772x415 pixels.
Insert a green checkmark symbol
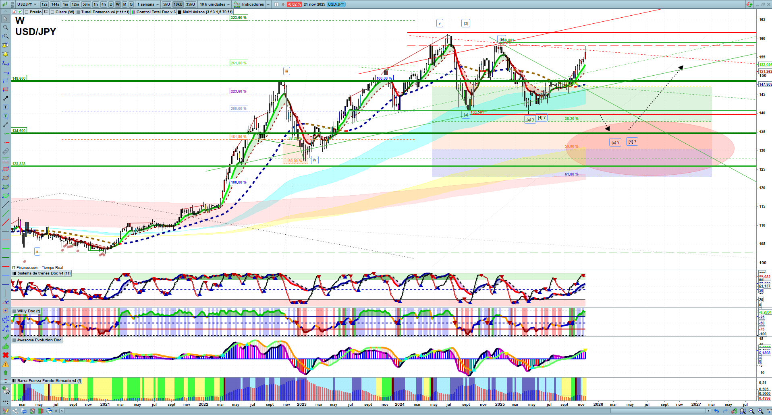6,337
